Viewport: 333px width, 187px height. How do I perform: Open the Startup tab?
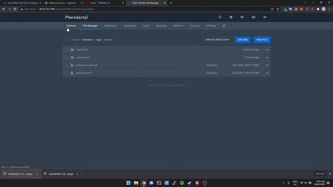point(195,26)
